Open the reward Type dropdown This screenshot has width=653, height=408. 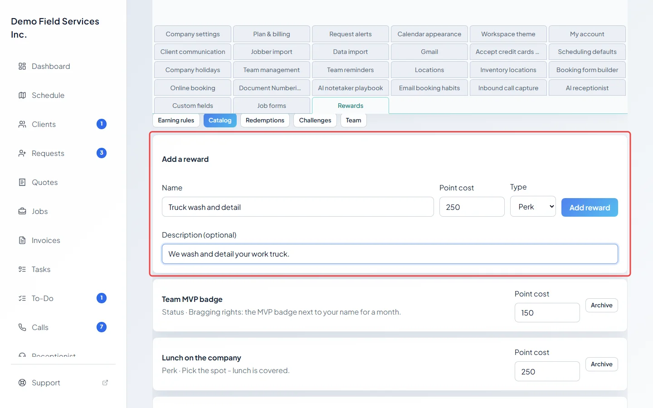click(x=533, y=207)
